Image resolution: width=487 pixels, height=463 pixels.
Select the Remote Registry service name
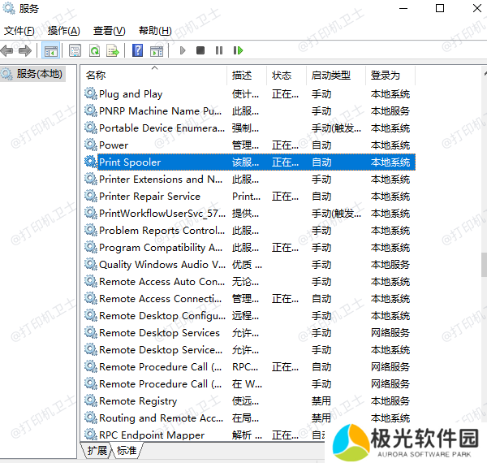click(x=138, y=401)
